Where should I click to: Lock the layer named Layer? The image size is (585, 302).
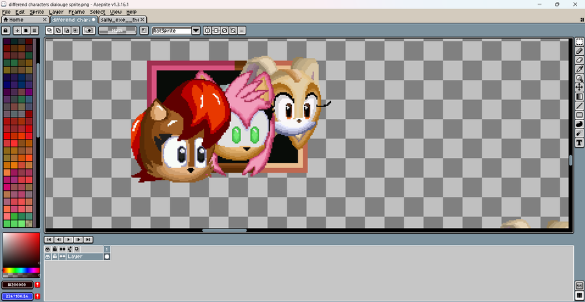tap(55, 257)
